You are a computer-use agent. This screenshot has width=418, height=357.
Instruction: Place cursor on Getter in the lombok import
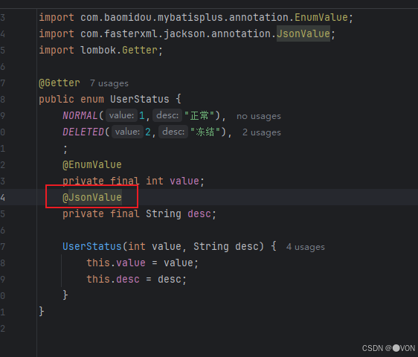click(140, 50)
